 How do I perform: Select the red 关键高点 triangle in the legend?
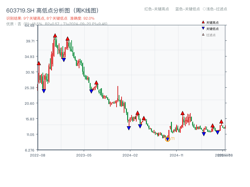pos(203,22)
